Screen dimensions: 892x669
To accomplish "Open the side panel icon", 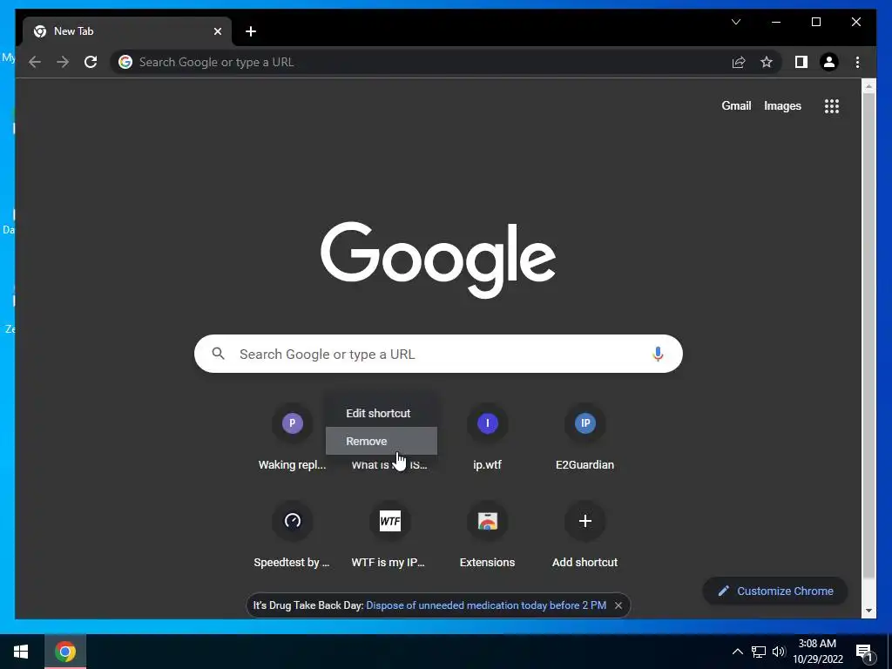I will 801,62.
